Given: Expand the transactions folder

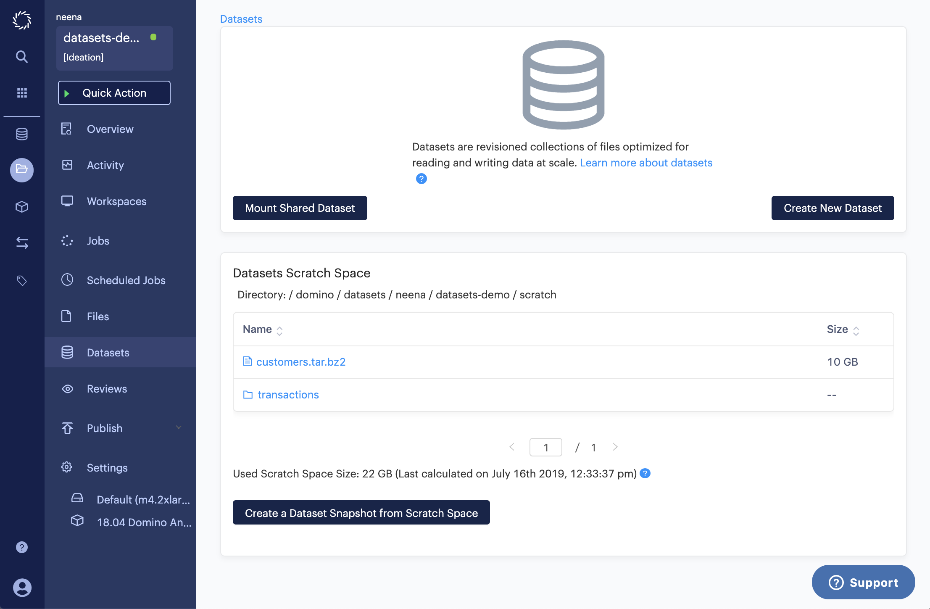Looking at the screenshot, I should tap(288, 394).
